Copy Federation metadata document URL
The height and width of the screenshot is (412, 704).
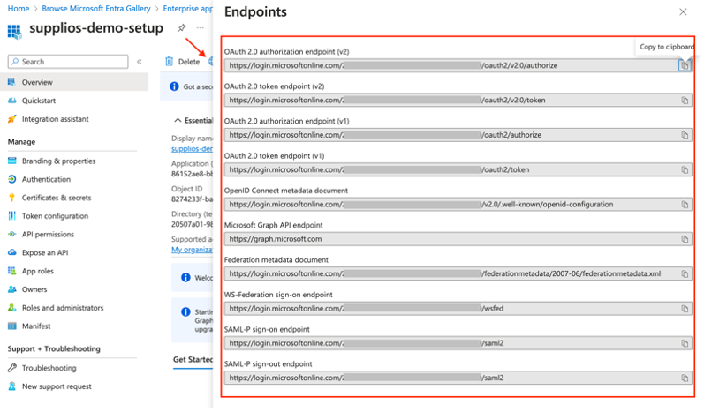685,273
